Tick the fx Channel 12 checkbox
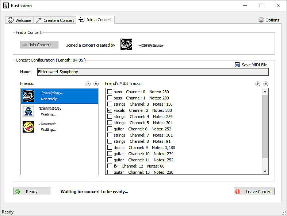Screen dimensions: 287x216 click(110, 166)
